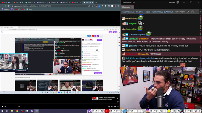Screen dimensions: 202x113
Task: Click username oatmilkdrop in chat
Action: click(131, 19)
